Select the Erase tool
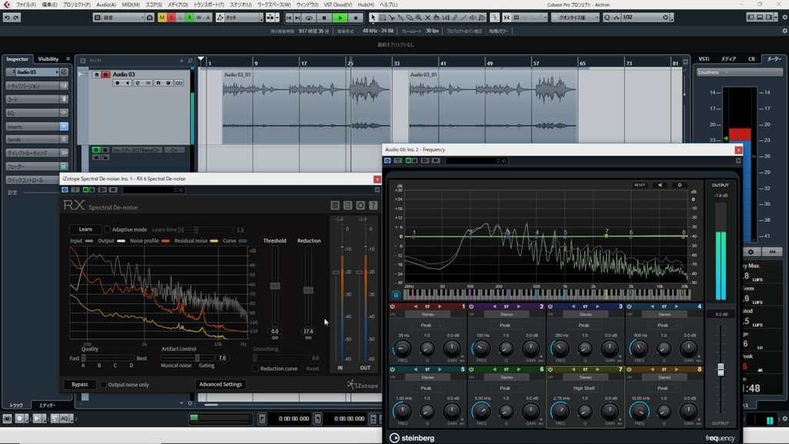The image size is (789, 444). tap(410, 18)
